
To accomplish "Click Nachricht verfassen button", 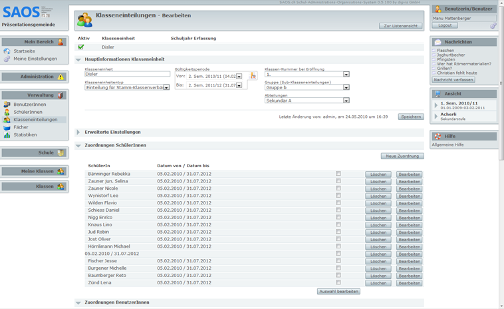I will 453,80.
